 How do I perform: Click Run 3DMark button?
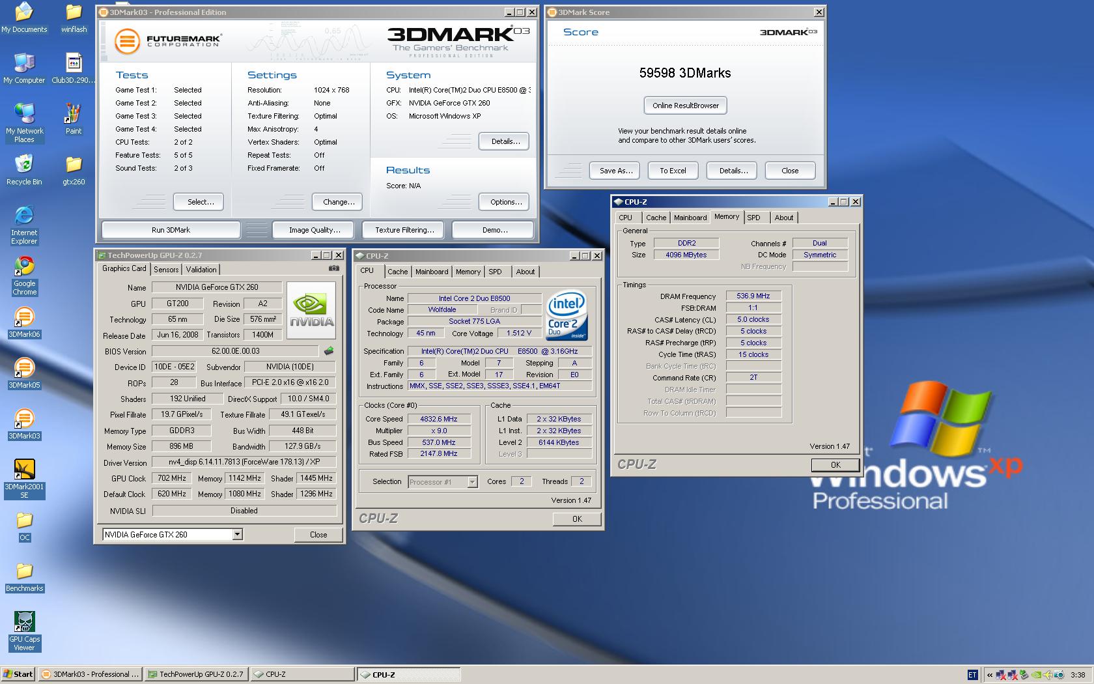[171, 230]
